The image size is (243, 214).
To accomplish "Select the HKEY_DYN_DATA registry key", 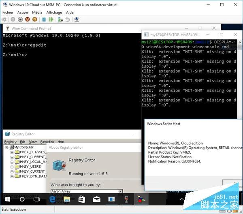I will point(33,176).
